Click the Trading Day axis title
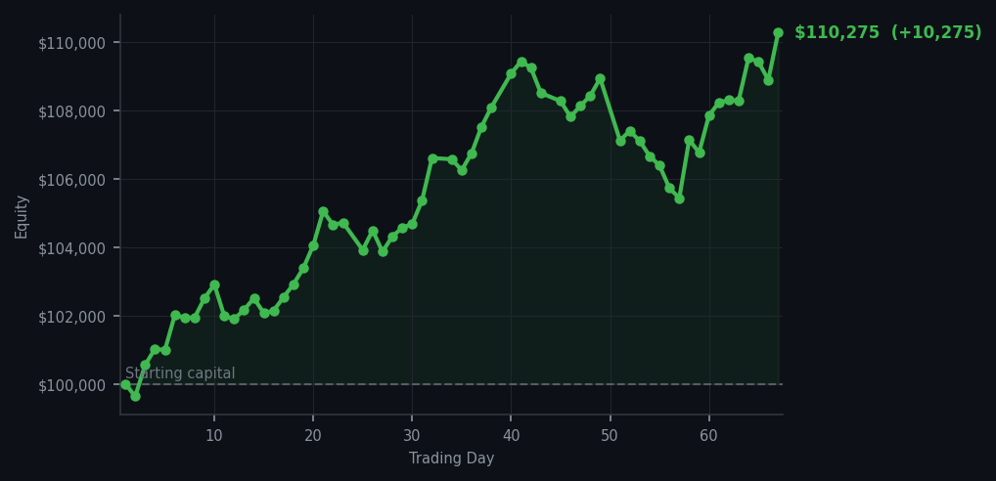 452,459
